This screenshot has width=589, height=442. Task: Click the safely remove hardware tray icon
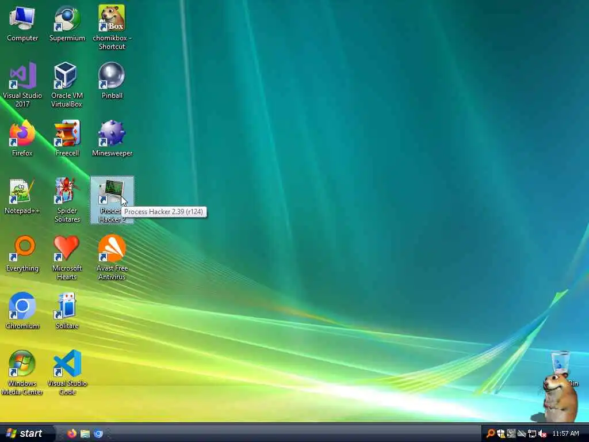pyautogui.click(x=521, y=434)
